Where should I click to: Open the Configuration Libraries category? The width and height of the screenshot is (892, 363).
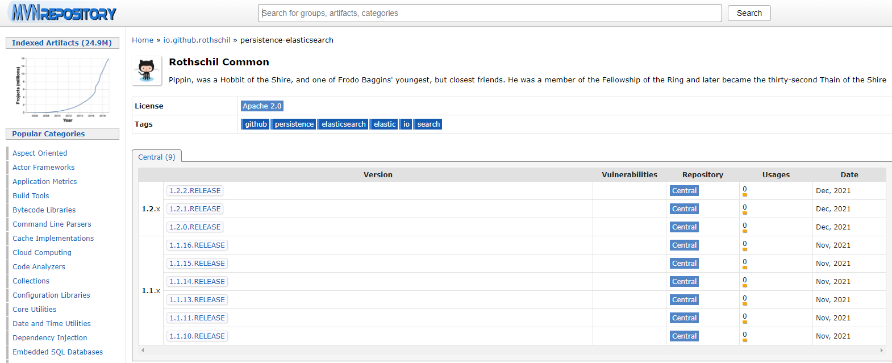coord(52,295)
